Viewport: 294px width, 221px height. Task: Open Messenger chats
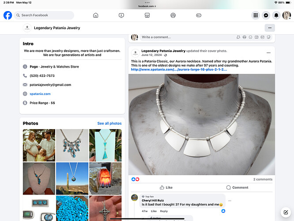(x=266, y=15)
